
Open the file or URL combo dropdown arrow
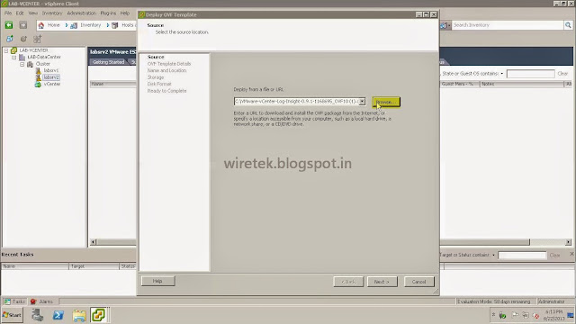362,102
